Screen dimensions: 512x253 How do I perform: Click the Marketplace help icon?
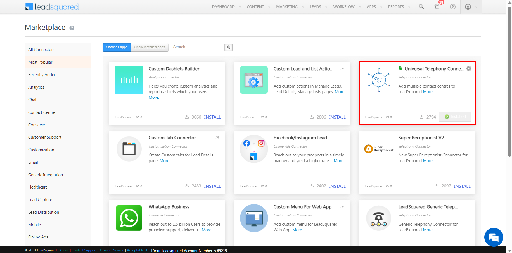72,28
